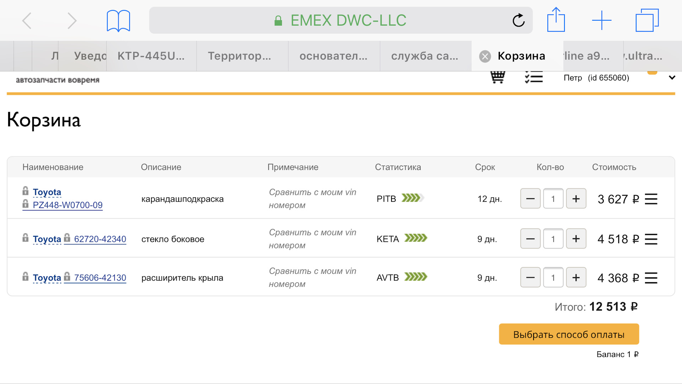The height and width of the screenshot is (384, 682).
Task: Tap the EMEX DWC-LLC address bar
Action: pyautogui.click(x=341, y=20)
